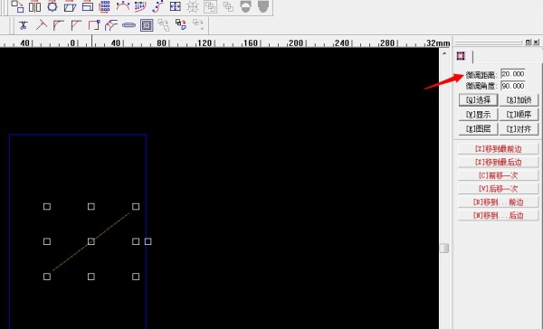Select the red-and-blue move-transform squares icon
The width and height of the screenshot is (543, 329).
(17, 6)
